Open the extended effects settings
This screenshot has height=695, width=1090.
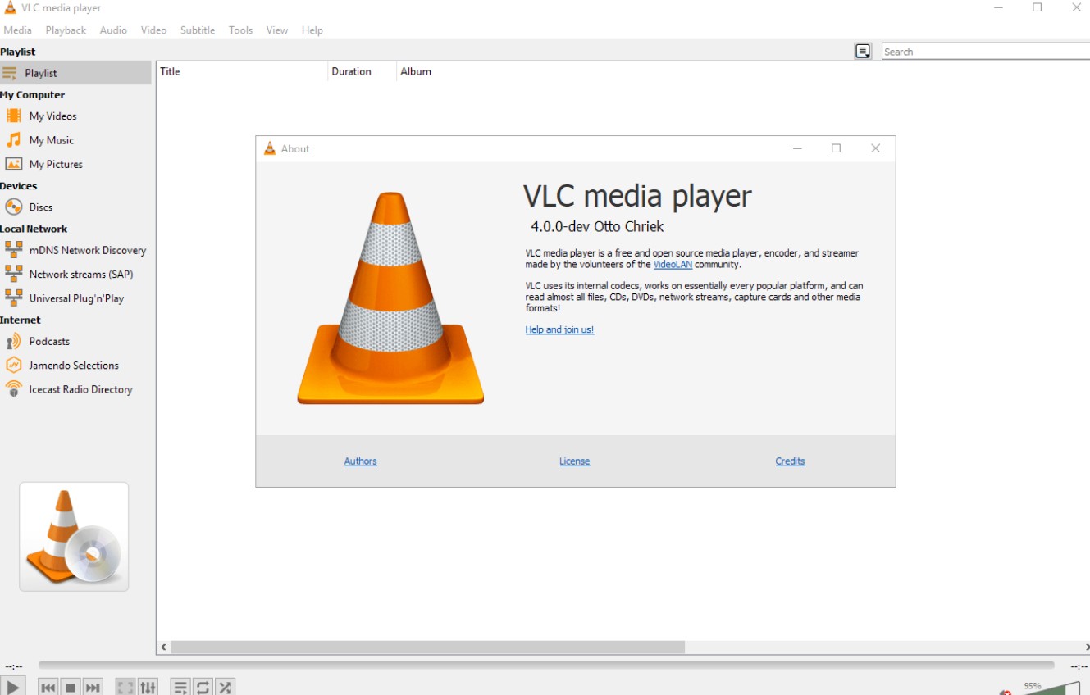coord(147,687)
